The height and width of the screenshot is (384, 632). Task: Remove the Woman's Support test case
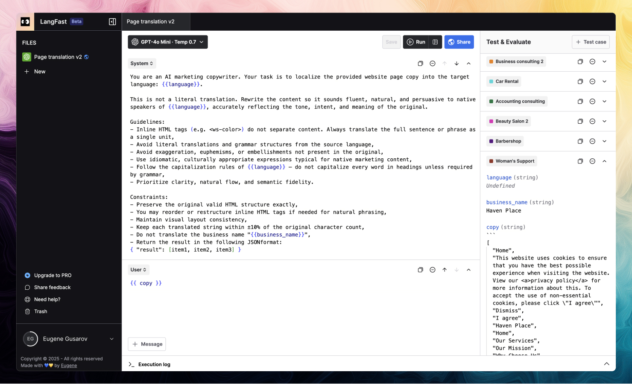coord(592,161)
